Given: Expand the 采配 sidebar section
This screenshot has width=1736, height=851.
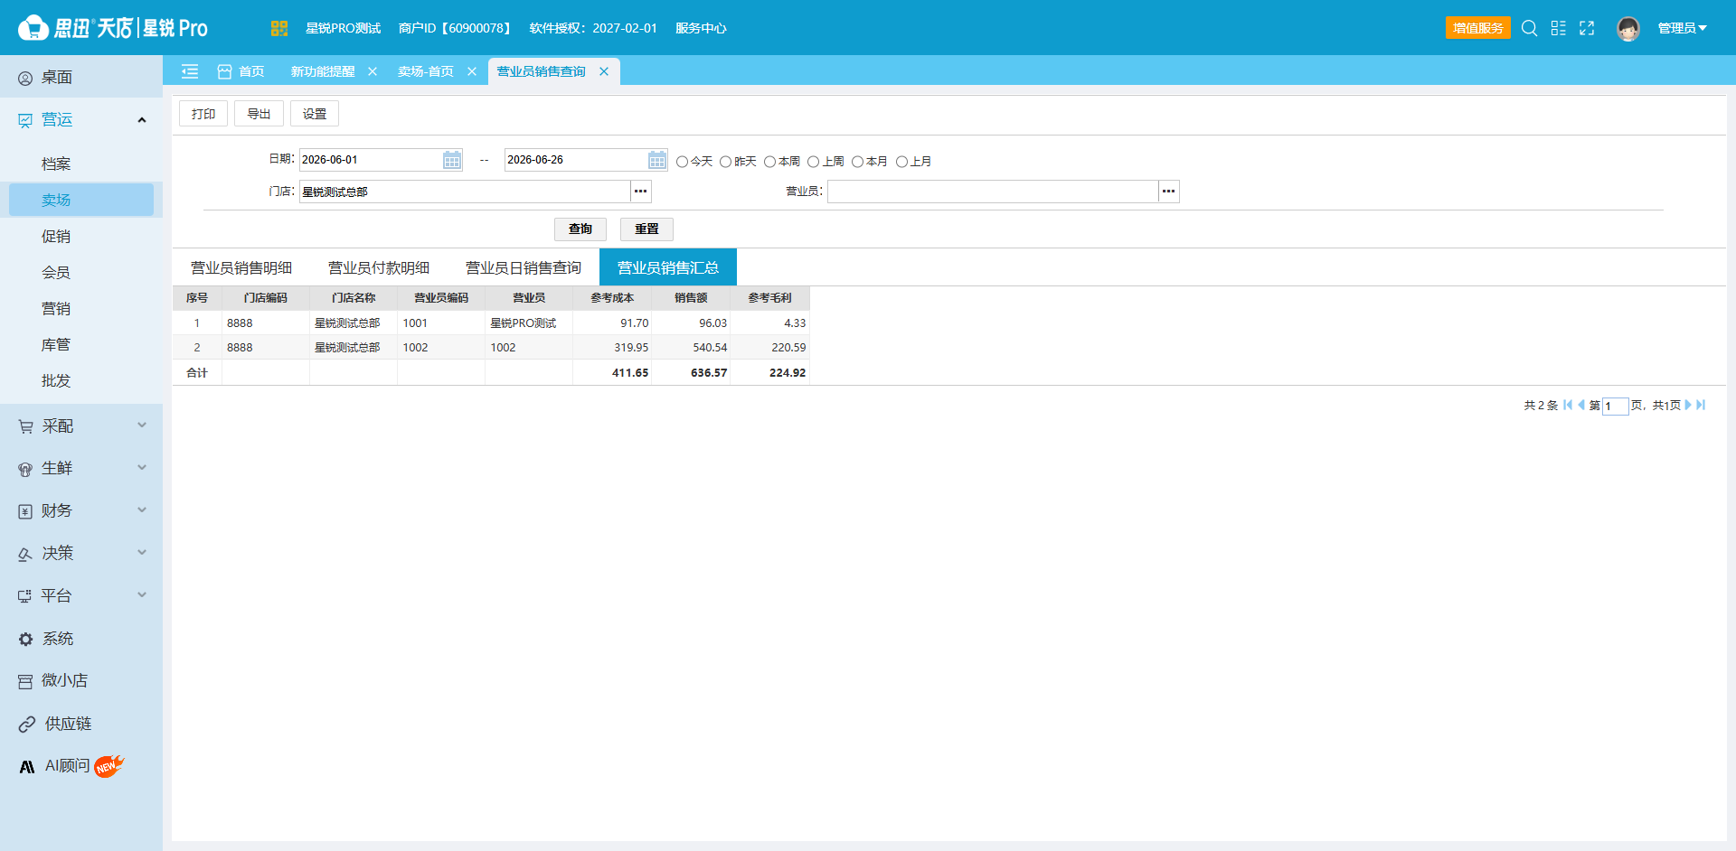Looking at the screenshot, I should (x=142, y=425).
